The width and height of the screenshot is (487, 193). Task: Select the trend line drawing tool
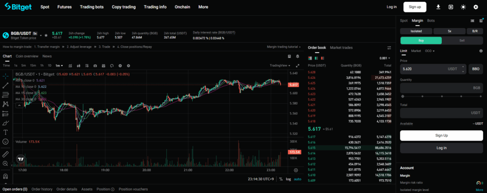[6, 85]
